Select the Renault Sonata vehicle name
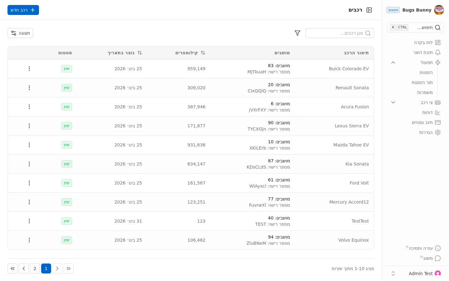Screen dimensions: 449x281 point(352,88)
